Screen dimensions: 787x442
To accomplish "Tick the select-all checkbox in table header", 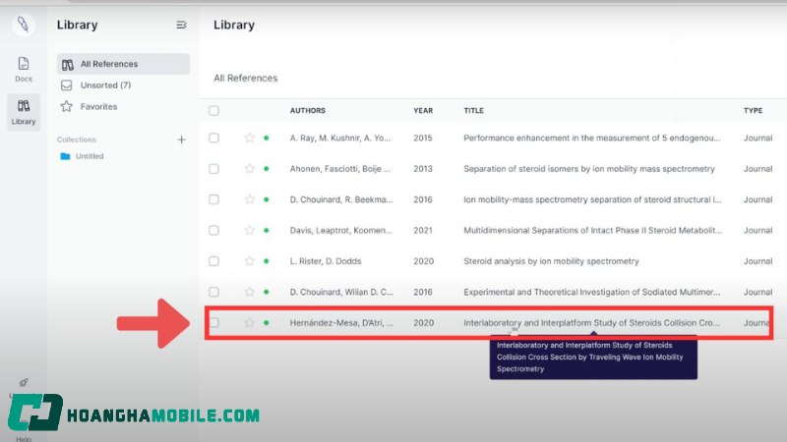I will [213, 111].
